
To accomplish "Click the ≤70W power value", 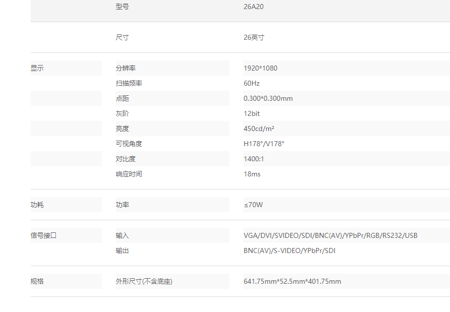I will point(253,205).
